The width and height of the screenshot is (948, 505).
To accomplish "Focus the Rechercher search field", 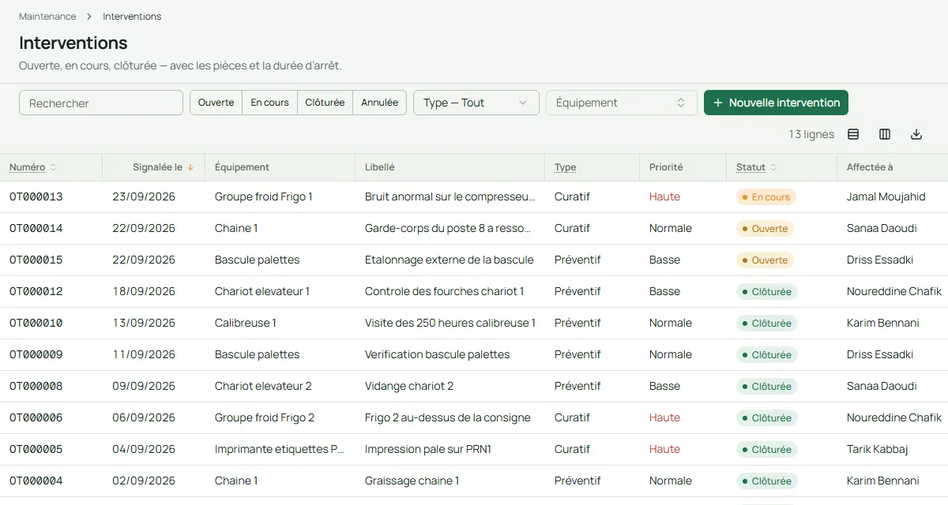I will [101, 103].
